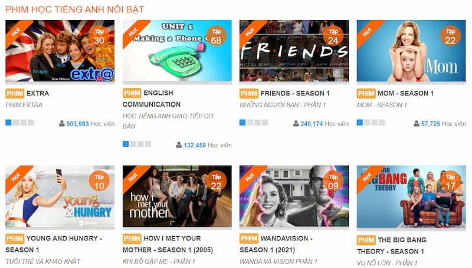Click the Tập 30 badge on Extra
Image resolution: width=472 pixels, height=268 pixels.
point(99,37)
